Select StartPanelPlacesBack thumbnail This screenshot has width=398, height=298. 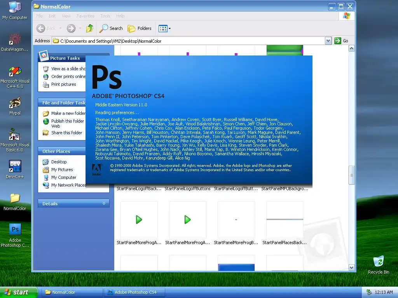pyautogui.click(x=285, y=220)
